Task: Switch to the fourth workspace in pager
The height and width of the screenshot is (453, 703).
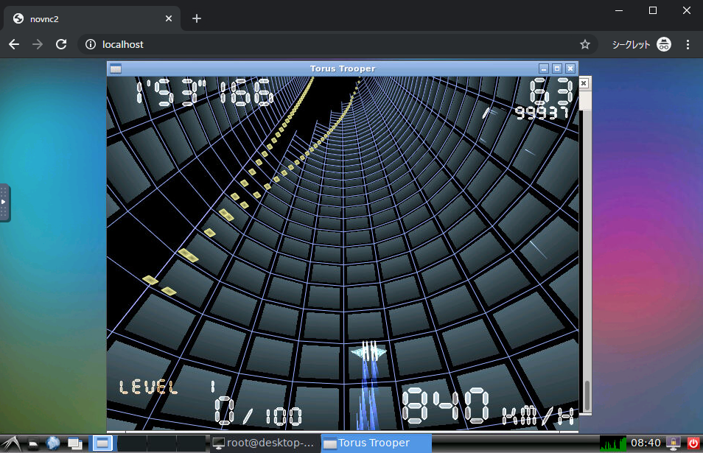Action: click(x=192, y=443)
